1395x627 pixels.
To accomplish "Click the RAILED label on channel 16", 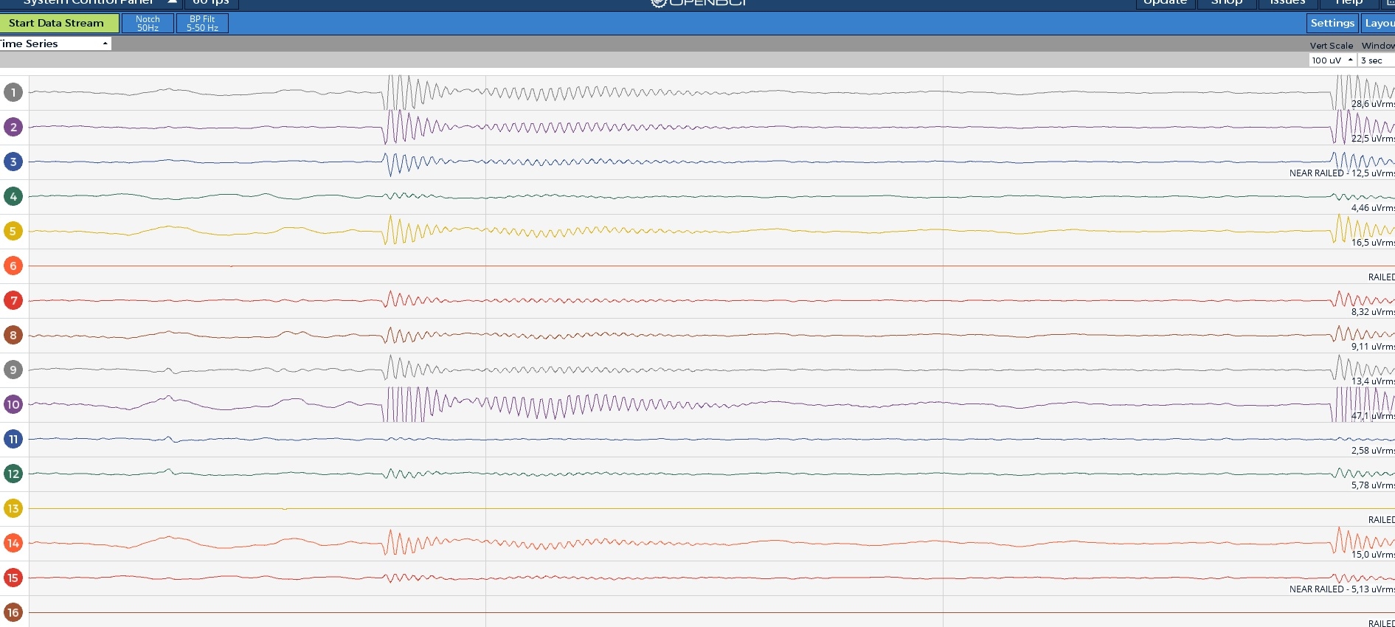I will (1381, 623).
